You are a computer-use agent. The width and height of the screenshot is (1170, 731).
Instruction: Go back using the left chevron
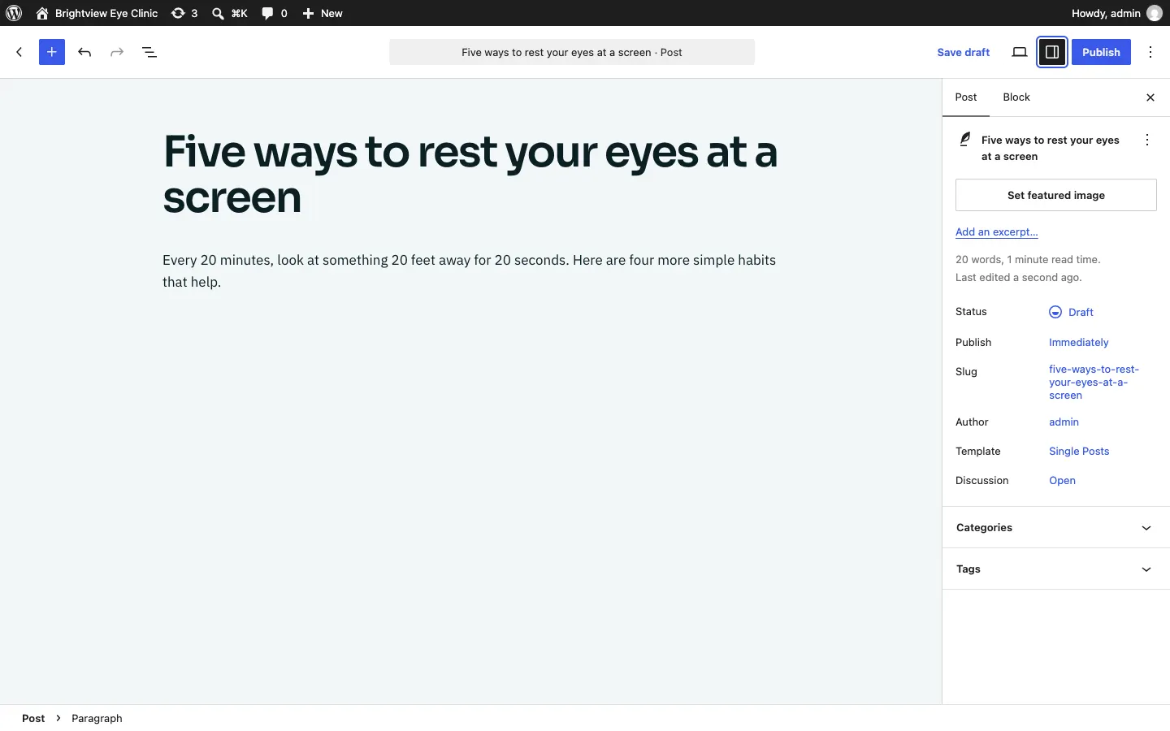coord(19,52)
